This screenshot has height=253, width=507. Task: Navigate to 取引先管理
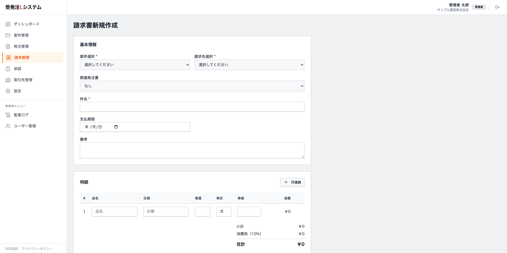coord(33,80)
